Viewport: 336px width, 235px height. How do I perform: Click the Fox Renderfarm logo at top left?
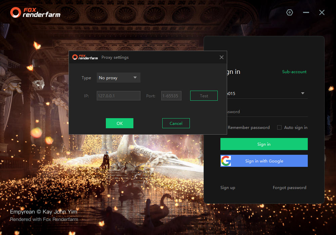coord(35,12)
